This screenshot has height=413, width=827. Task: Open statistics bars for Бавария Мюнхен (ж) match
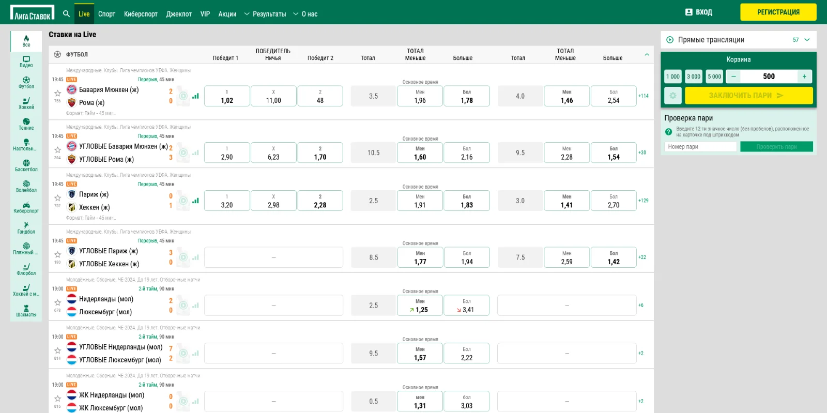tap(195, 96)
